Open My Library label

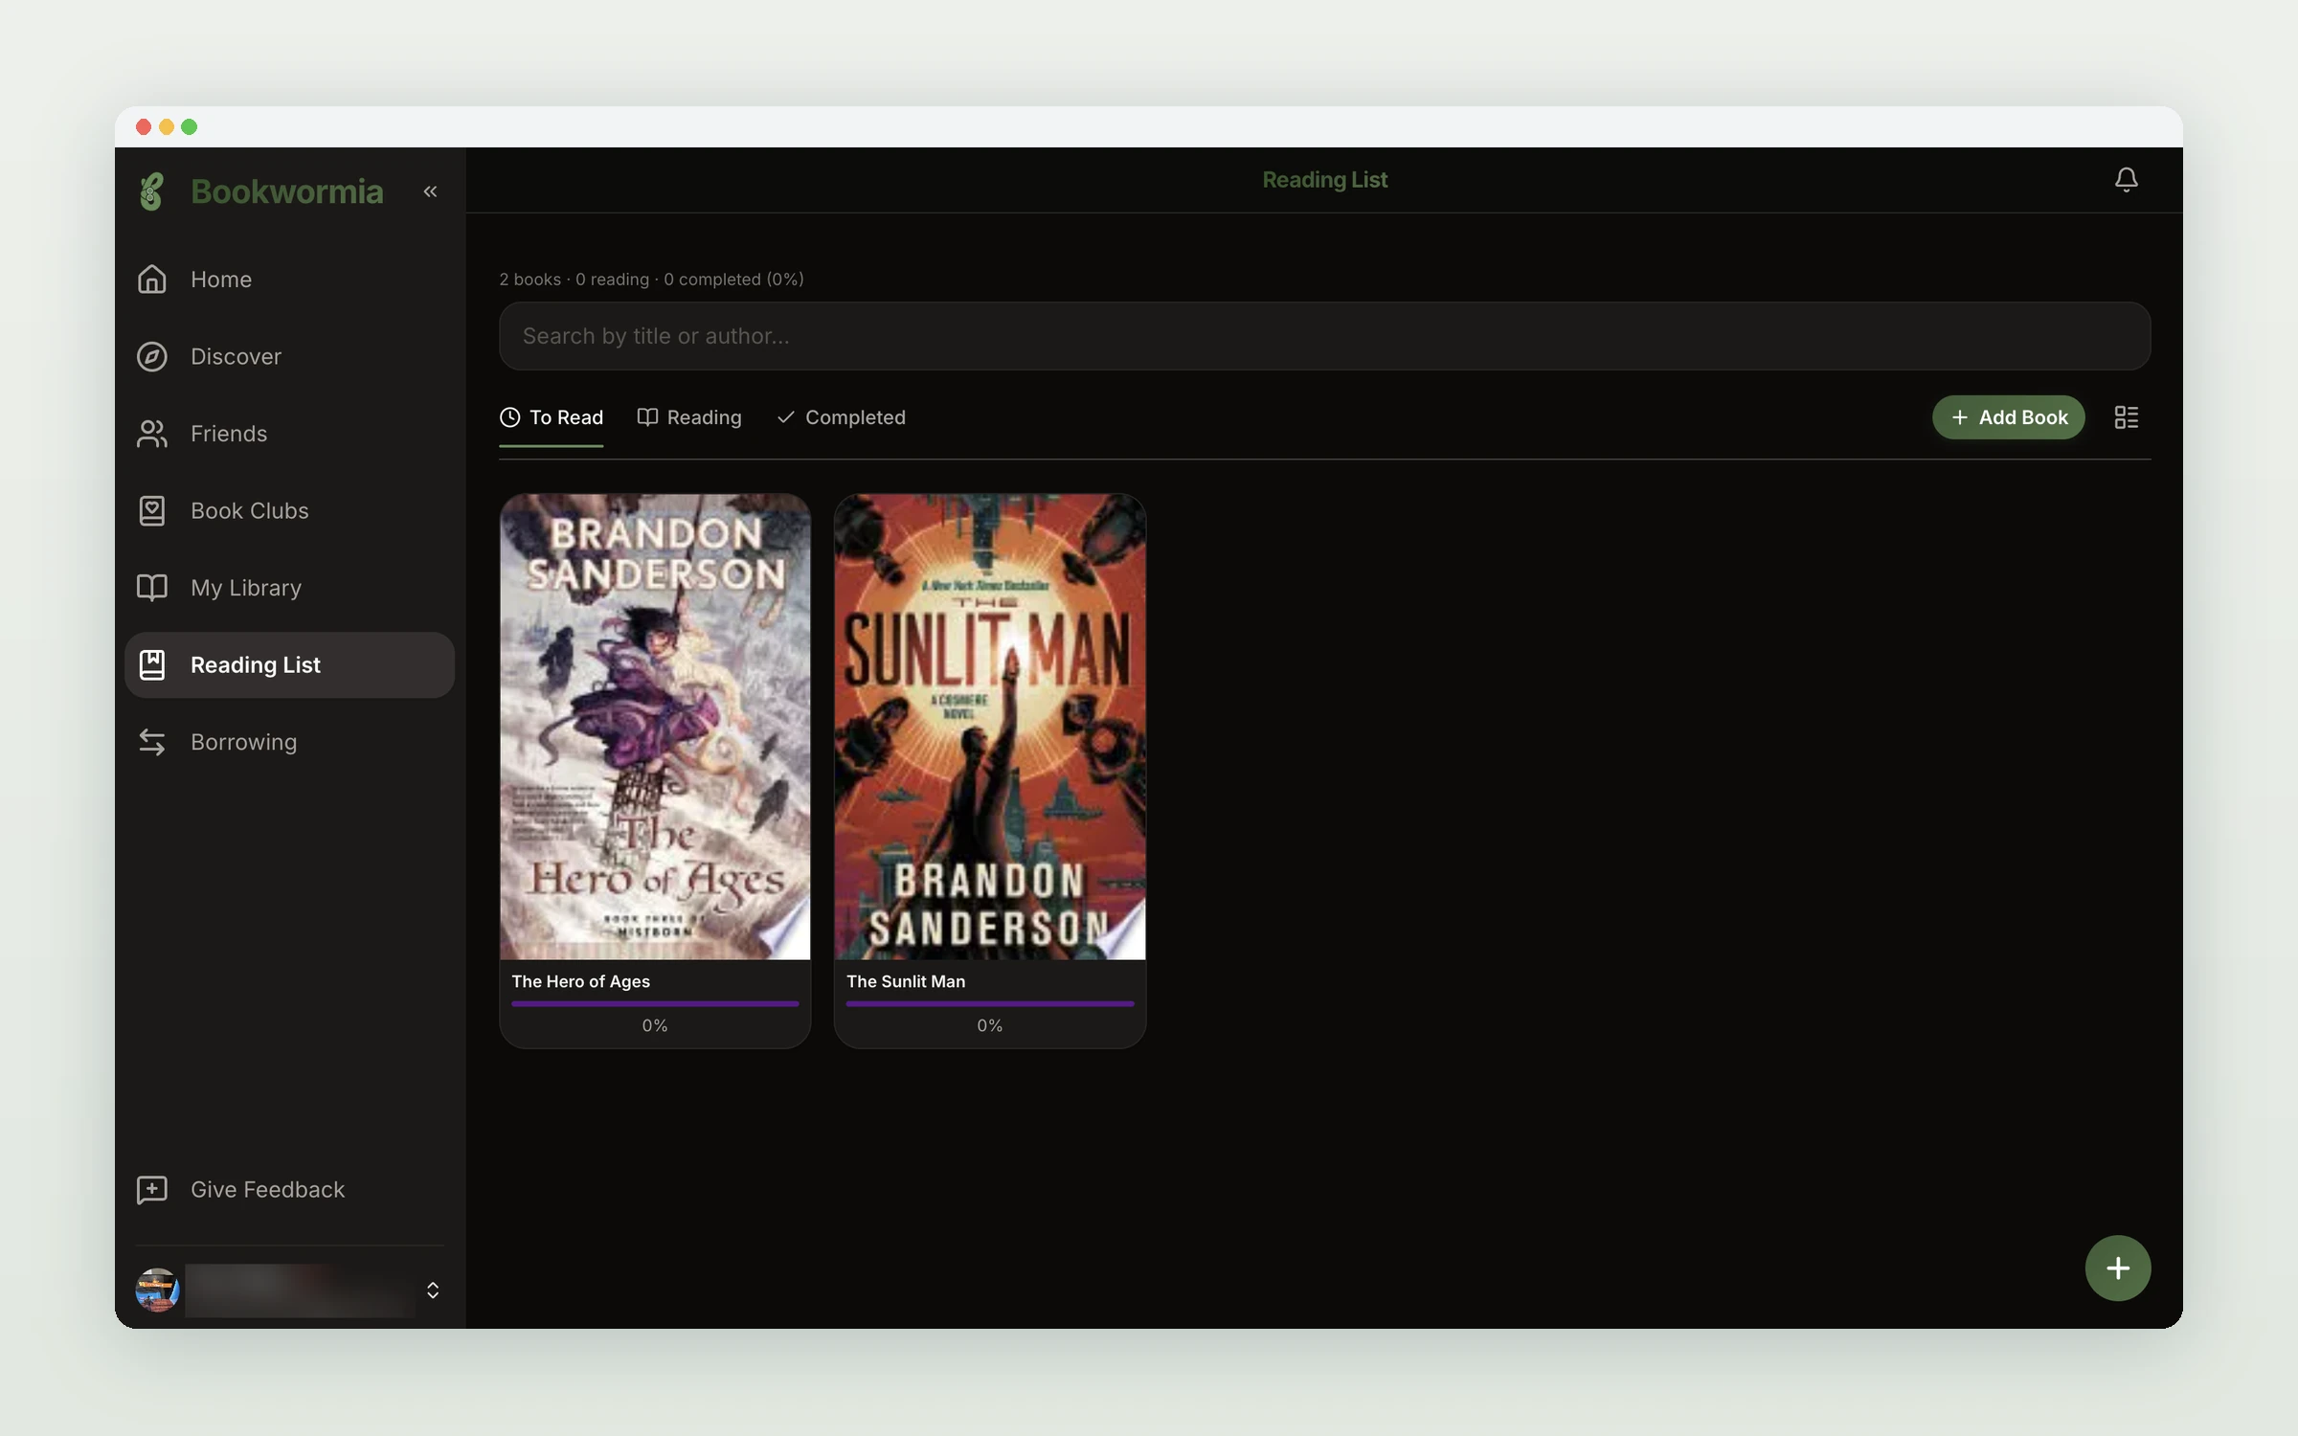pyautogui.click(x=246, y=588)
